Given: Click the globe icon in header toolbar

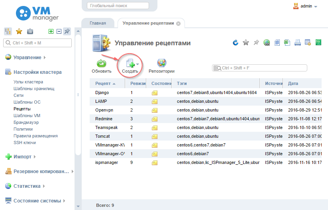Looking at the screenshot, I should [267, 42].
